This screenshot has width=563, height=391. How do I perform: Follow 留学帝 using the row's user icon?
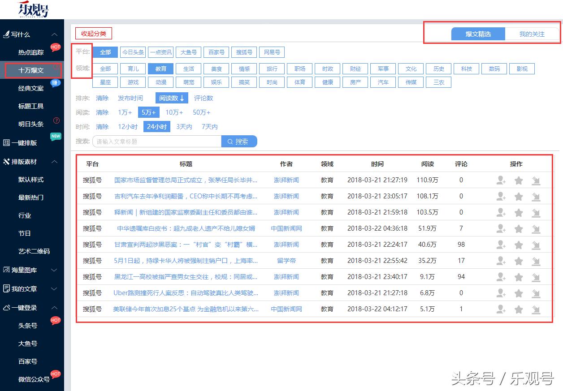pos(501,261)
